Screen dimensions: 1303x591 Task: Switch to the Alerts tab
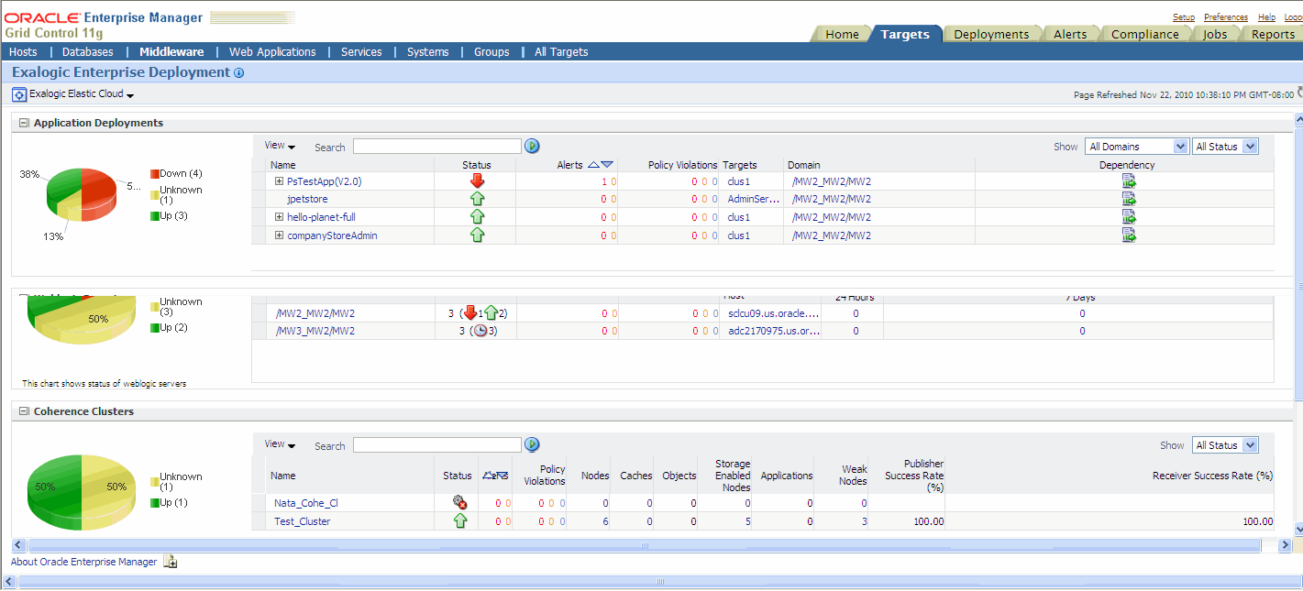[x=1070, y=34]
